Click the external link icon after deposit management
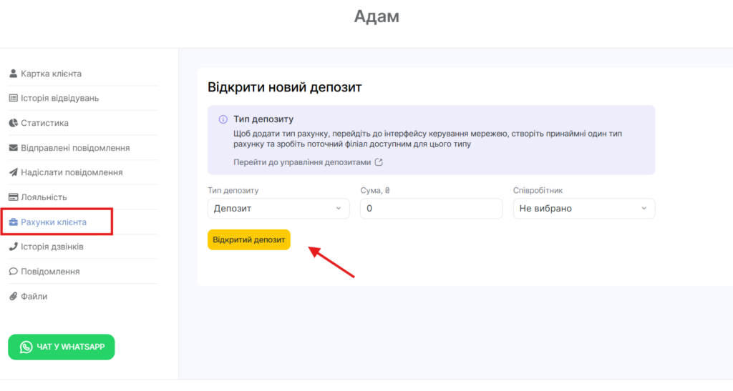The height and width of the screenshot is (391, 733). 379,162
